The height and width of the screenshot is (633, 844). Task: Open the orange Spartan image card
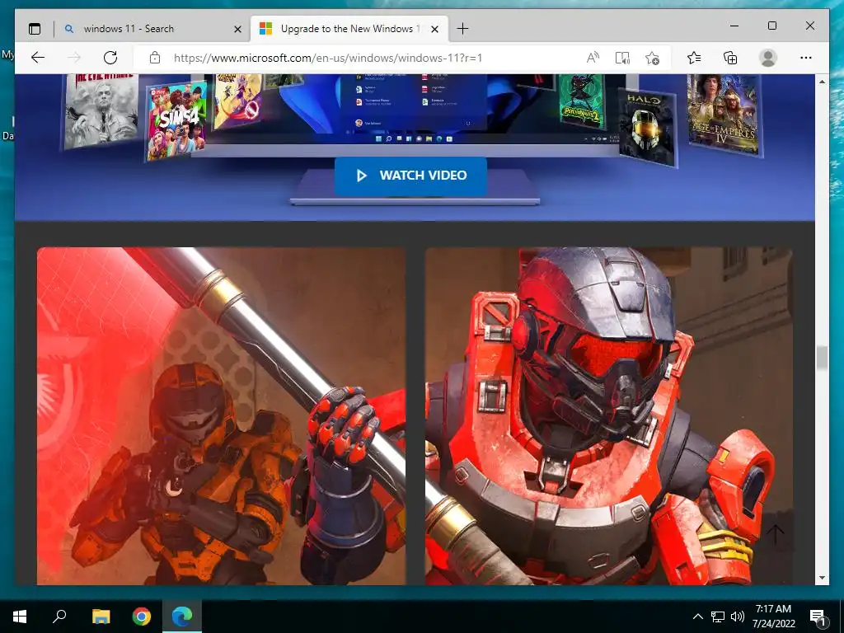coord(221,416)
